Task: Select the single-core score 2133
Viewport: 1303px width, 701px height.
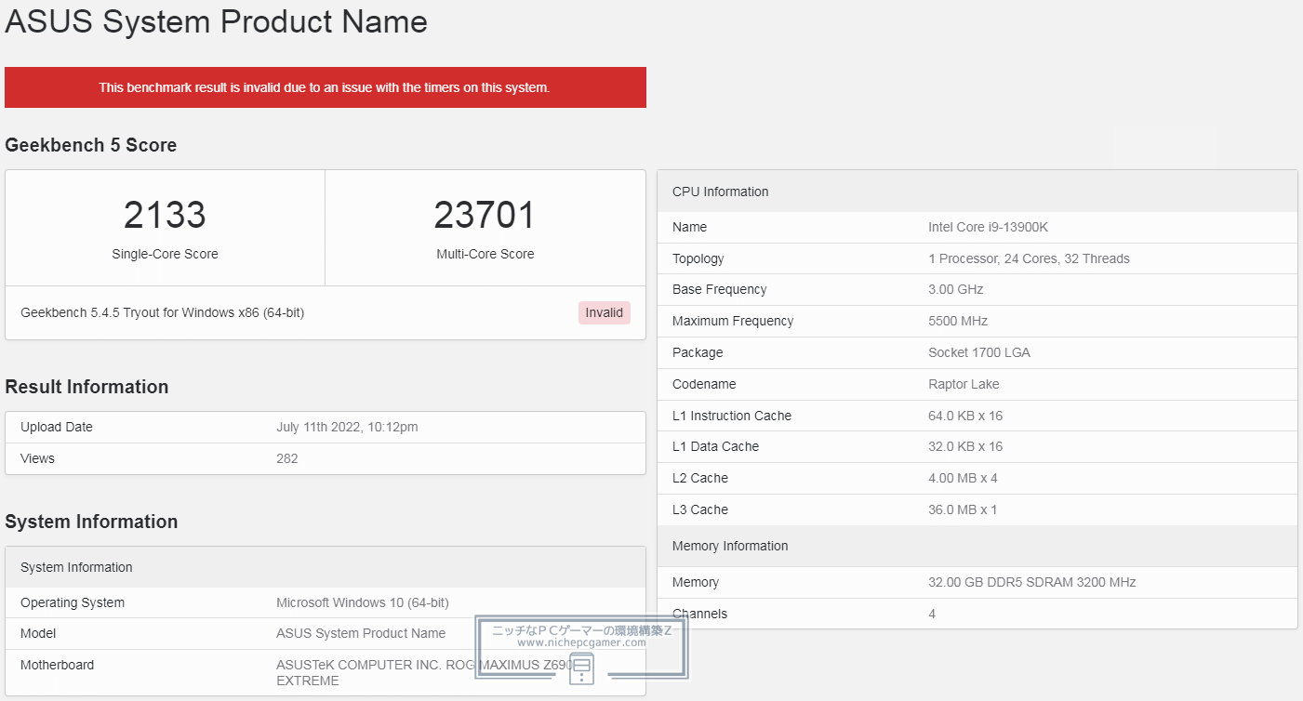Action: click(165, 215)
